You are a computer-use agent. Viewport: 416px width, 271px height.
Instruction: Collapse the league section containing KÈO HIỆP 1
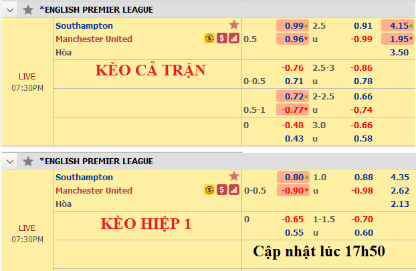pos(10,161)
